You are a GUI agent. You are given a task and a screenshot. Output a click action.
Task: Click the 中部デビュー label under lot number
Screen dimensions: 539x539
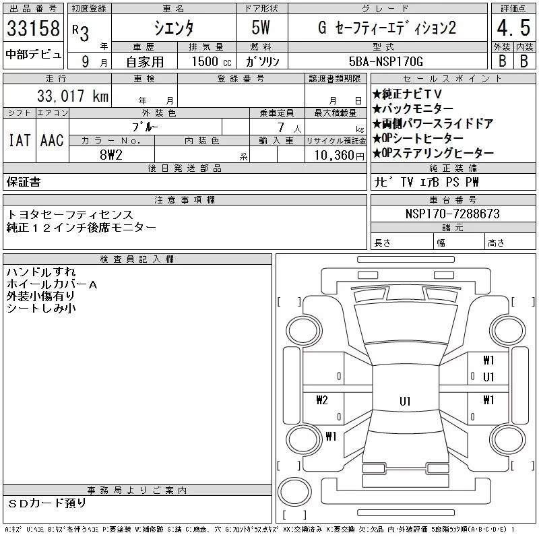pos(33,55)
